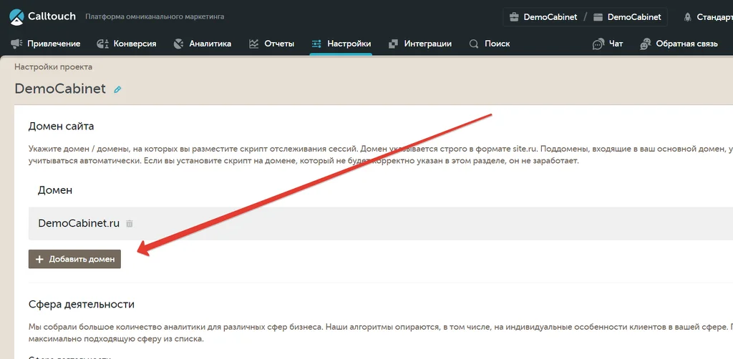Viewport: 733px width, 359px height.
Task: Click the Платформа омниканального маркетинга tagline
Action: click(x=155, y=17)
